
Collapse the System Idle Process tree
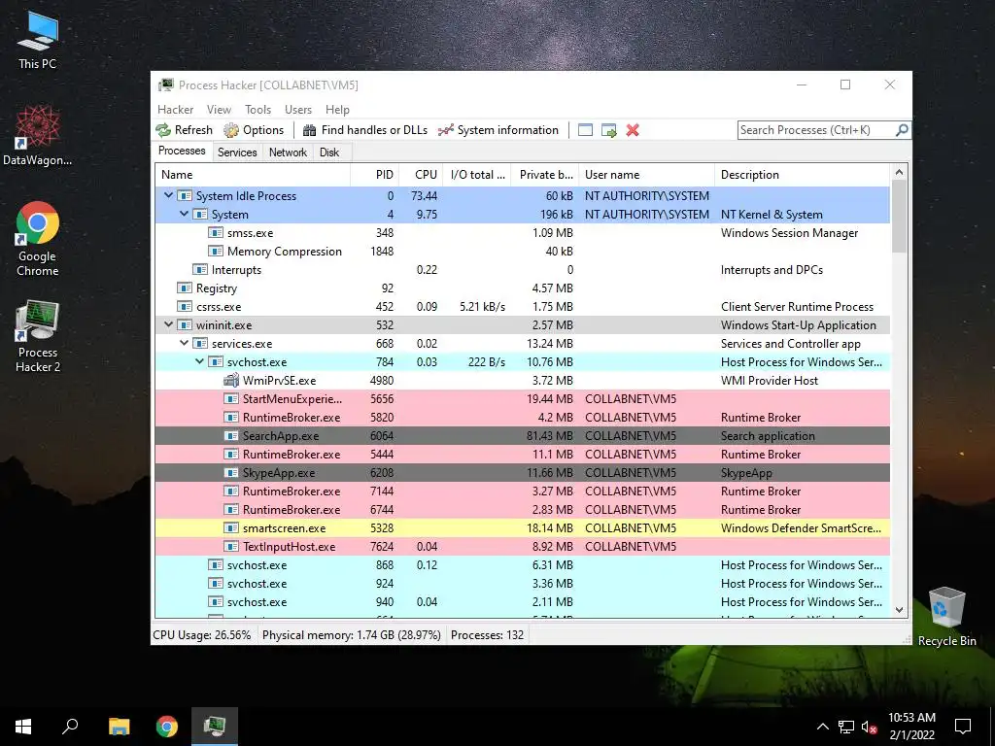tap(168, 195)
